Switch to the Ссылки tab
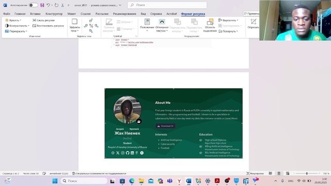This screenshot has width=331, height=186. point(85,14)
